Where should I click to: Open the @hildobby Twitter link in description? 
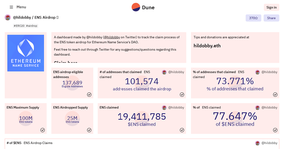[112, 37]
